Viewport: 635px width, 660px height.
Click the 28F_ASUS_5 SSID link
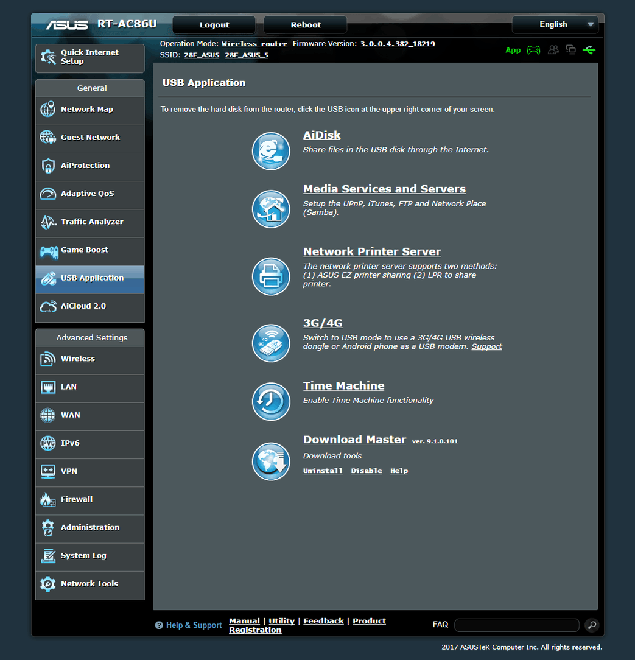247,55
